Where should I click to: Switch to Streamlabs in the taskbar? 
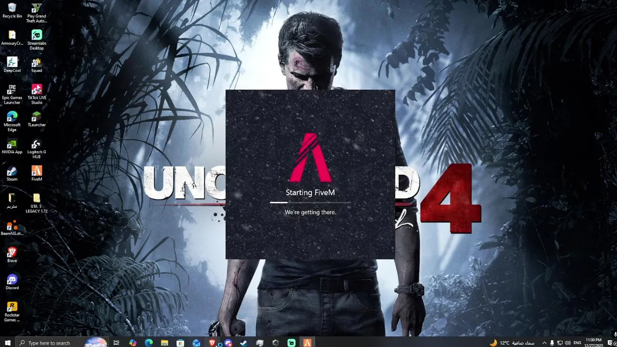coord(292,343)
